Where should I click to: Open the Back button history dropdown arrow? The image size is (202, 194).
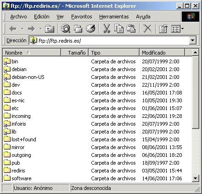click(x=22, y=28)
